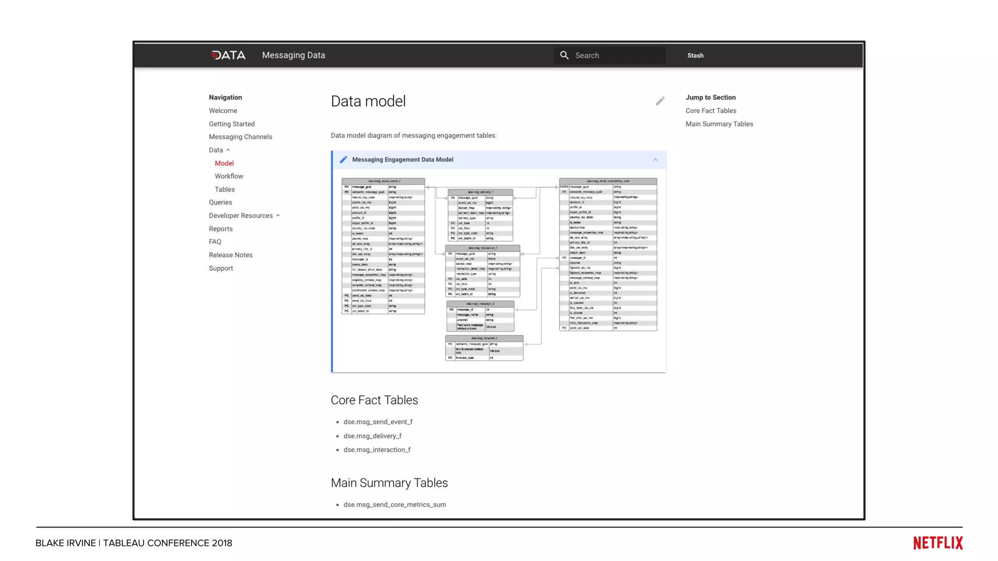
Task: Open the Queries navigation link
Action: [x=220, y=202]
